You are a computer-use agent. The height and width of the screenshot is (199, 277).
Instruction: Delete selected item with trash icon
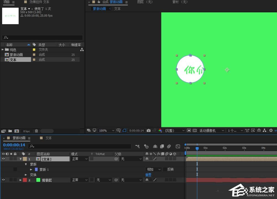[36, 131]
